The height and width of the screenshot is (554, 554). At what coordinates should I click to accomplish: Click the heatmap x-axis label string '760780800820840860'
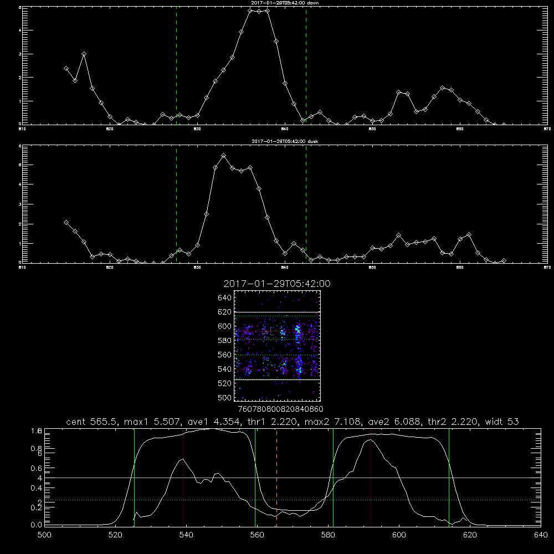tap(281, 409)
